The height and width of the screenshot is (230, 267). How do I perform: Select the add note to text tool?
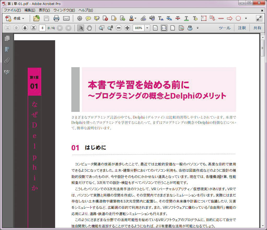[x=195, y=18]
